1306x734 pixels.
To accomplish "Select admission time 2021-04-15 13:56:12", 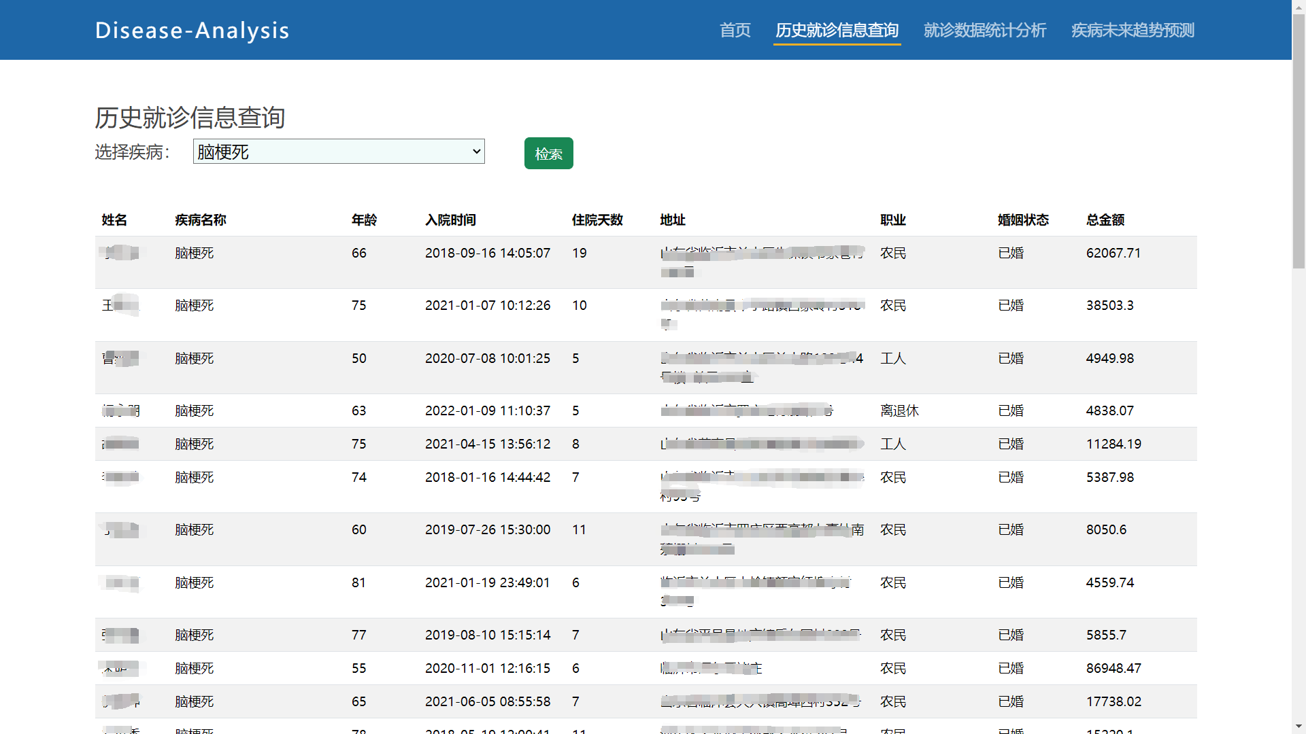I will pyautogui.click(x=488, y=444).
